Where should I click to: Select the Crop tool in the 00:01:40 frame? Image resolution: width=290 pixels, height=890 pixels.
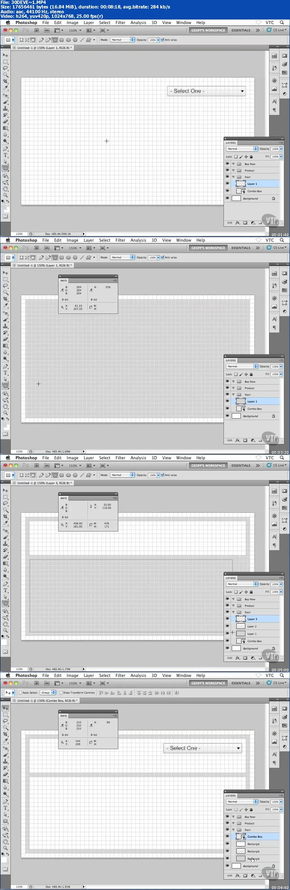coord(5,81)
